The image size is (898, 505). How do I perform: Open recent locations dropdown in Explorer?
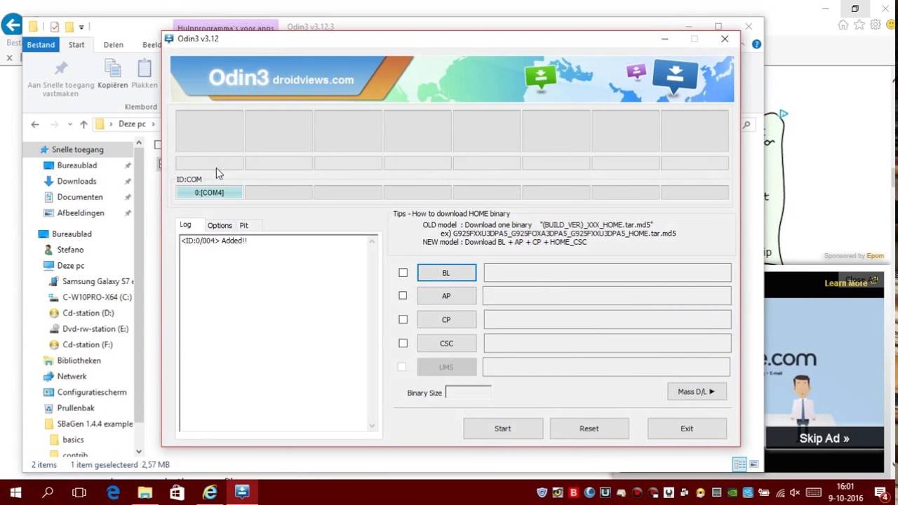pos(69,124)
